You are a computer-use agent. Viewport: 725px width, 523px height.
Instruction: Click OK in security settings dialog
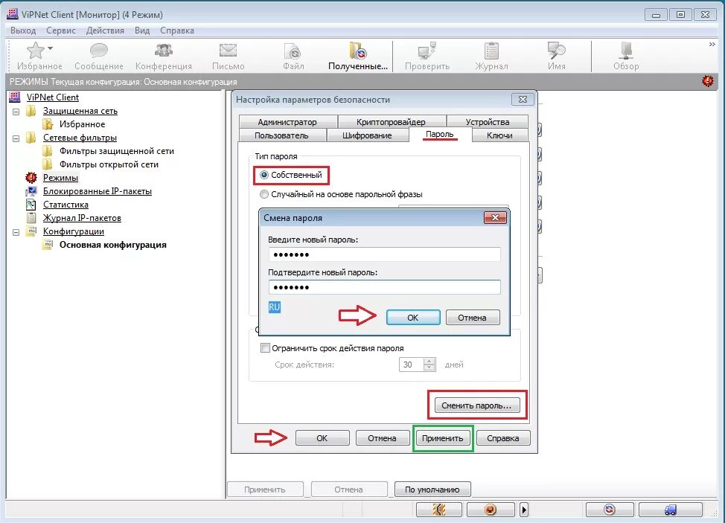click(322, 438)
